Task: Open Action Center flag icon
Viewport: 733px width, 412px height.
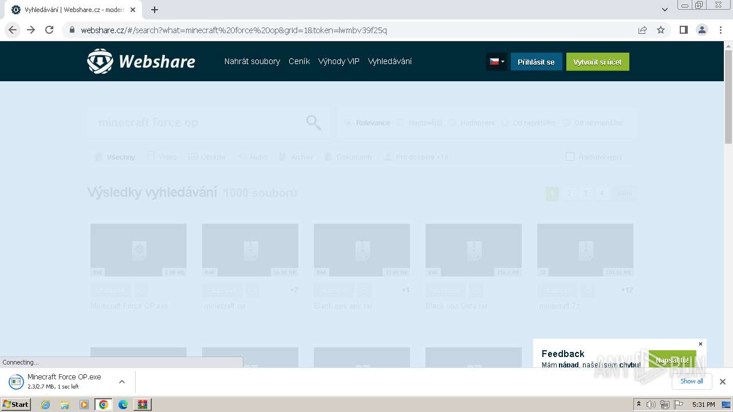Action: pos(679,405)
